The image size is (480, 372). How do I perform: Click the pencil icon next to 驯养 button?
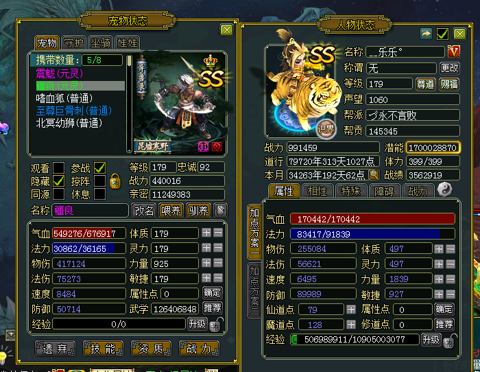(220, 211)
